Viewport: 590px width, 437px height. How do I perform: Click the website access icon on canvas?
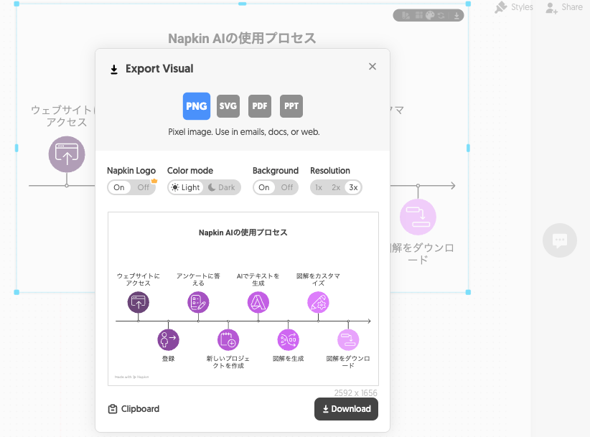pos(67,154)
